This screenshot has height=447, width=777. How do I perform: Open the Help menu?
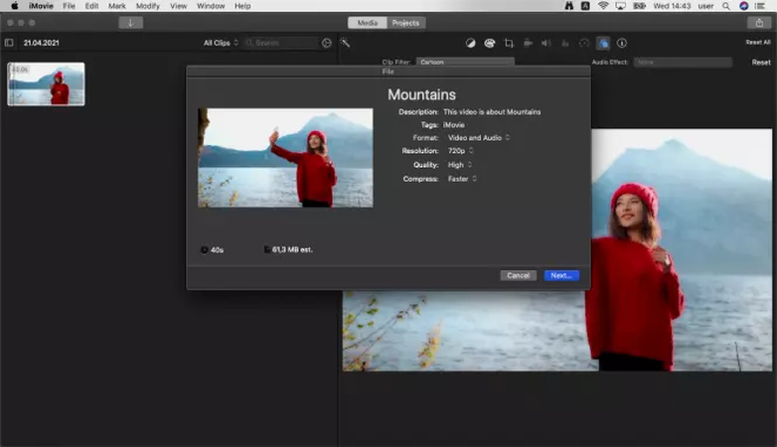pos(242,6)
